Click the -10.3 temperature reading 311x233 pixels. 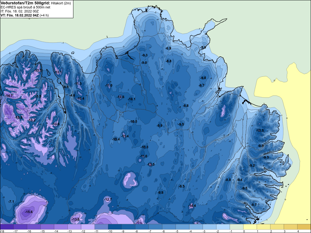[144, 147]
